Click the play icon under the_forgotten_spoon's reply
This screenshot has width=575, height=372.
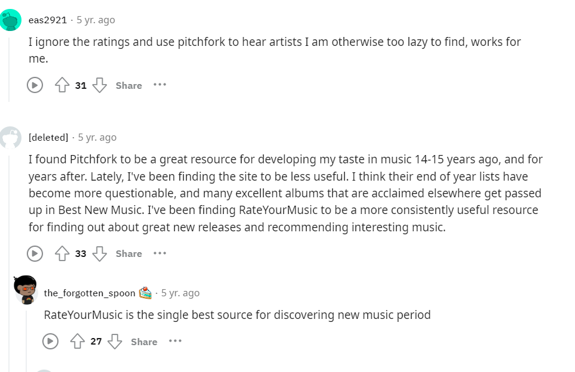click(x=51, y=342)
